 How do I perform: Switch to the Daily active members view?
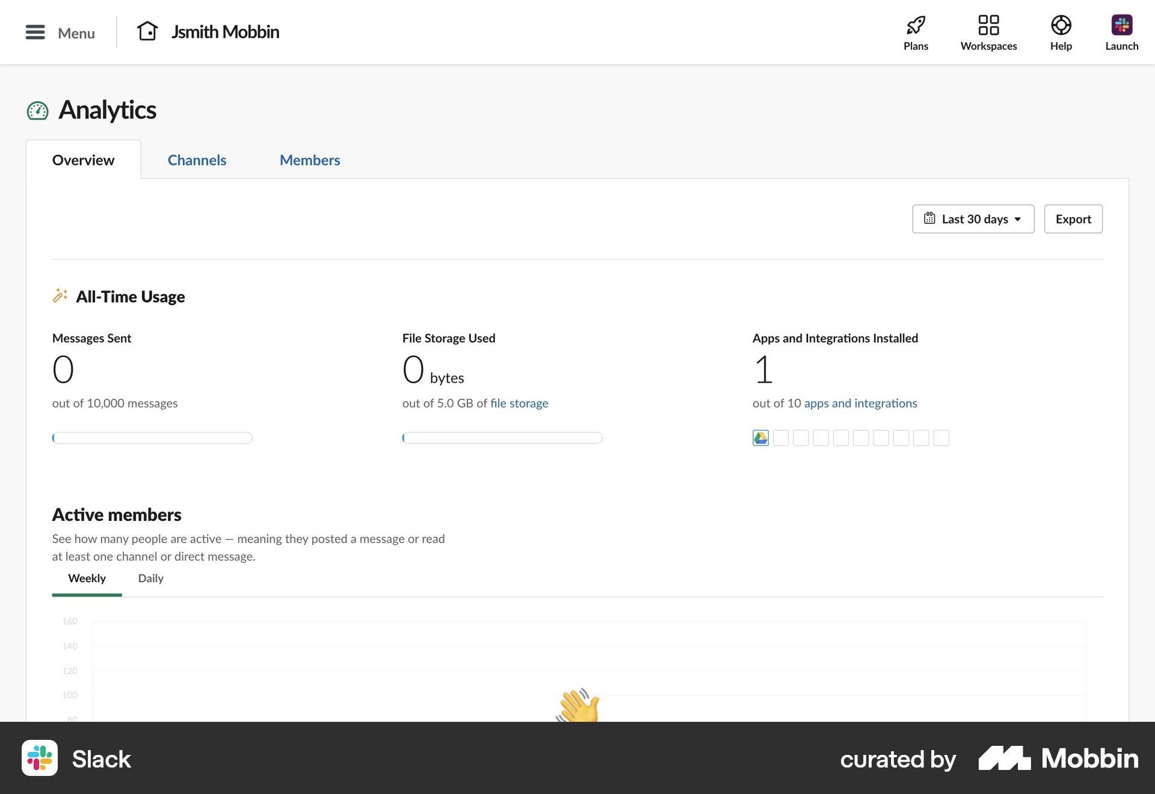[150, 579]
